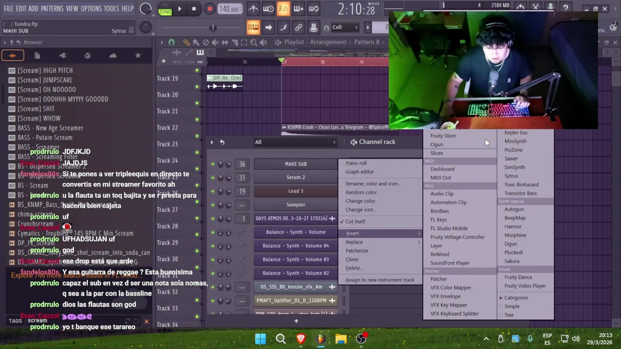Uncheck Cut itself in context menu
This screenshot has width=621, height=349.
[355, 222]
